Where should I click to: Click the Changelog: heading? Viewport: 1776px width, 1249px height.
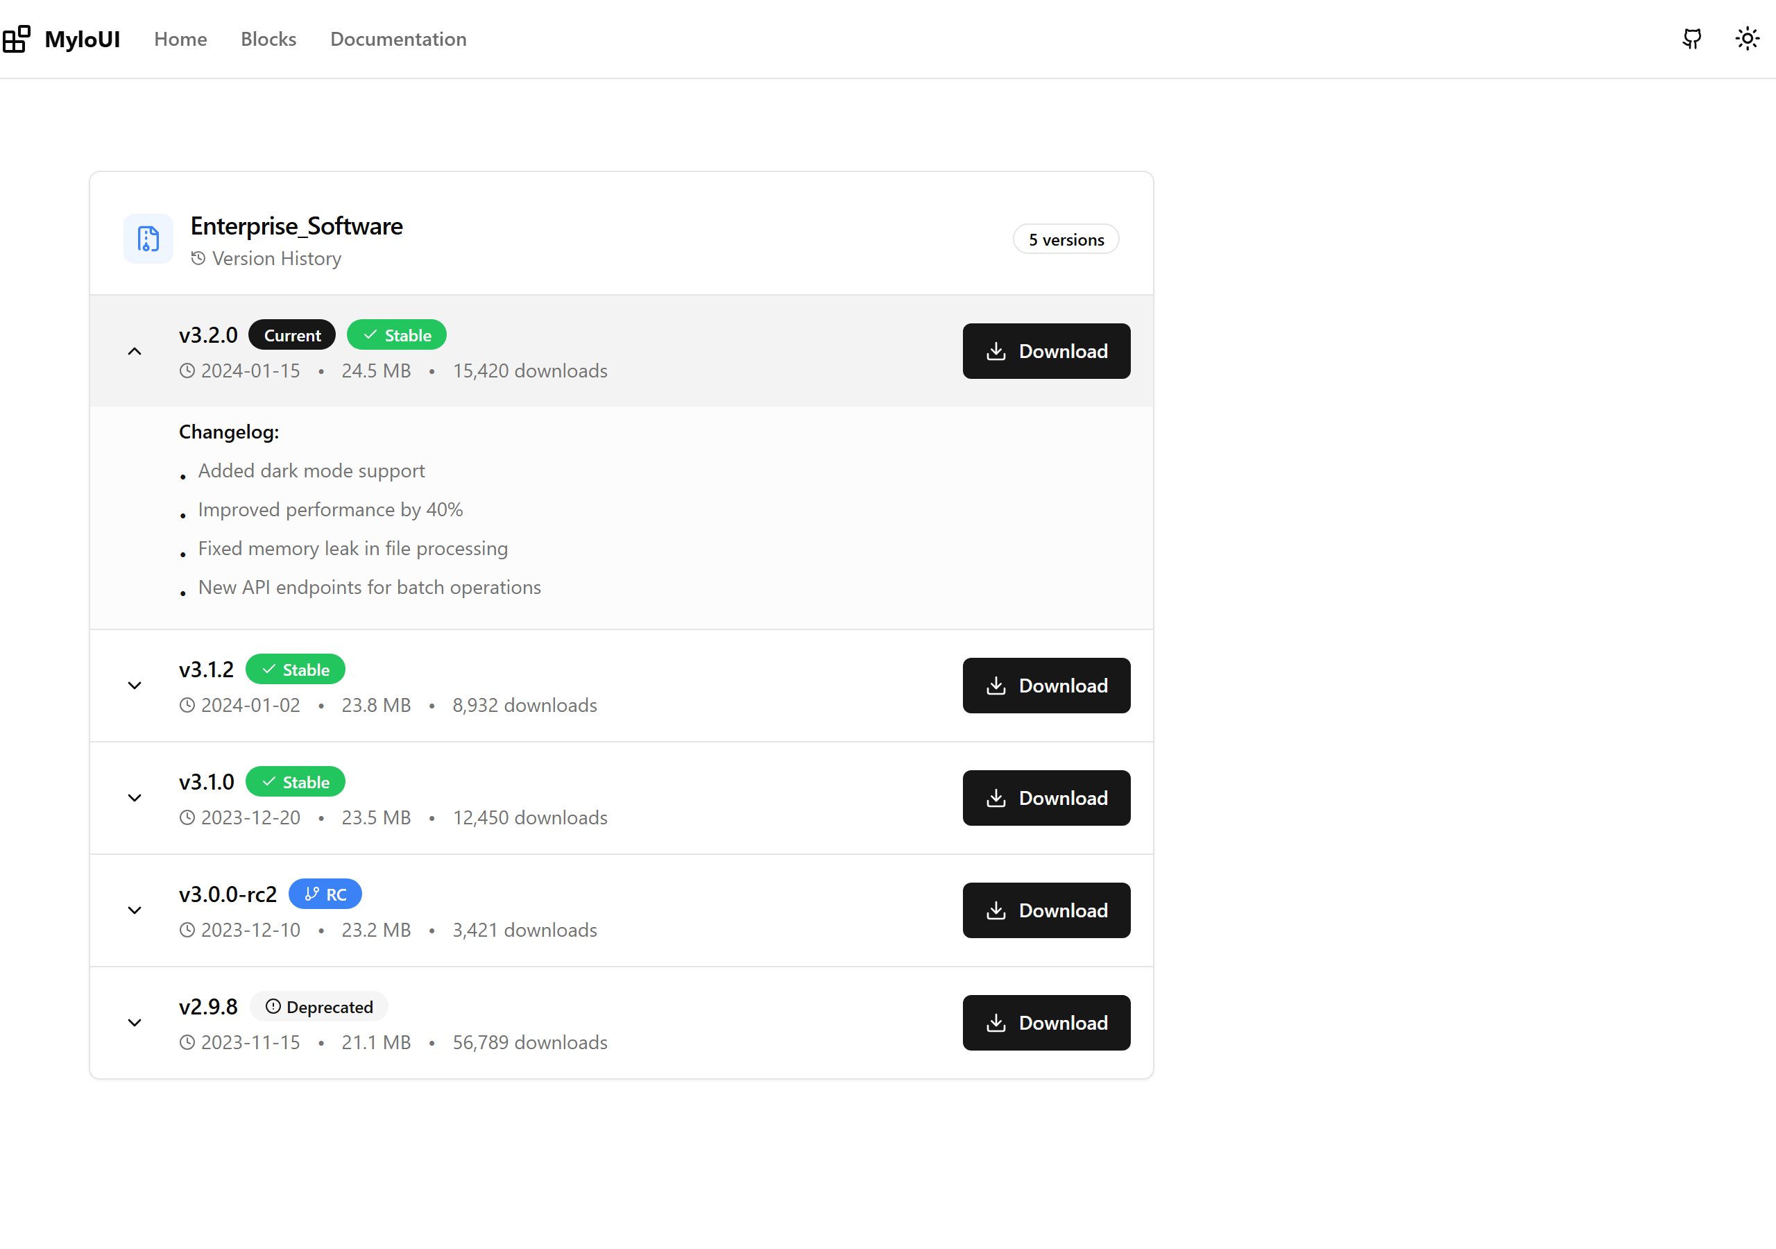pos(229,432)
